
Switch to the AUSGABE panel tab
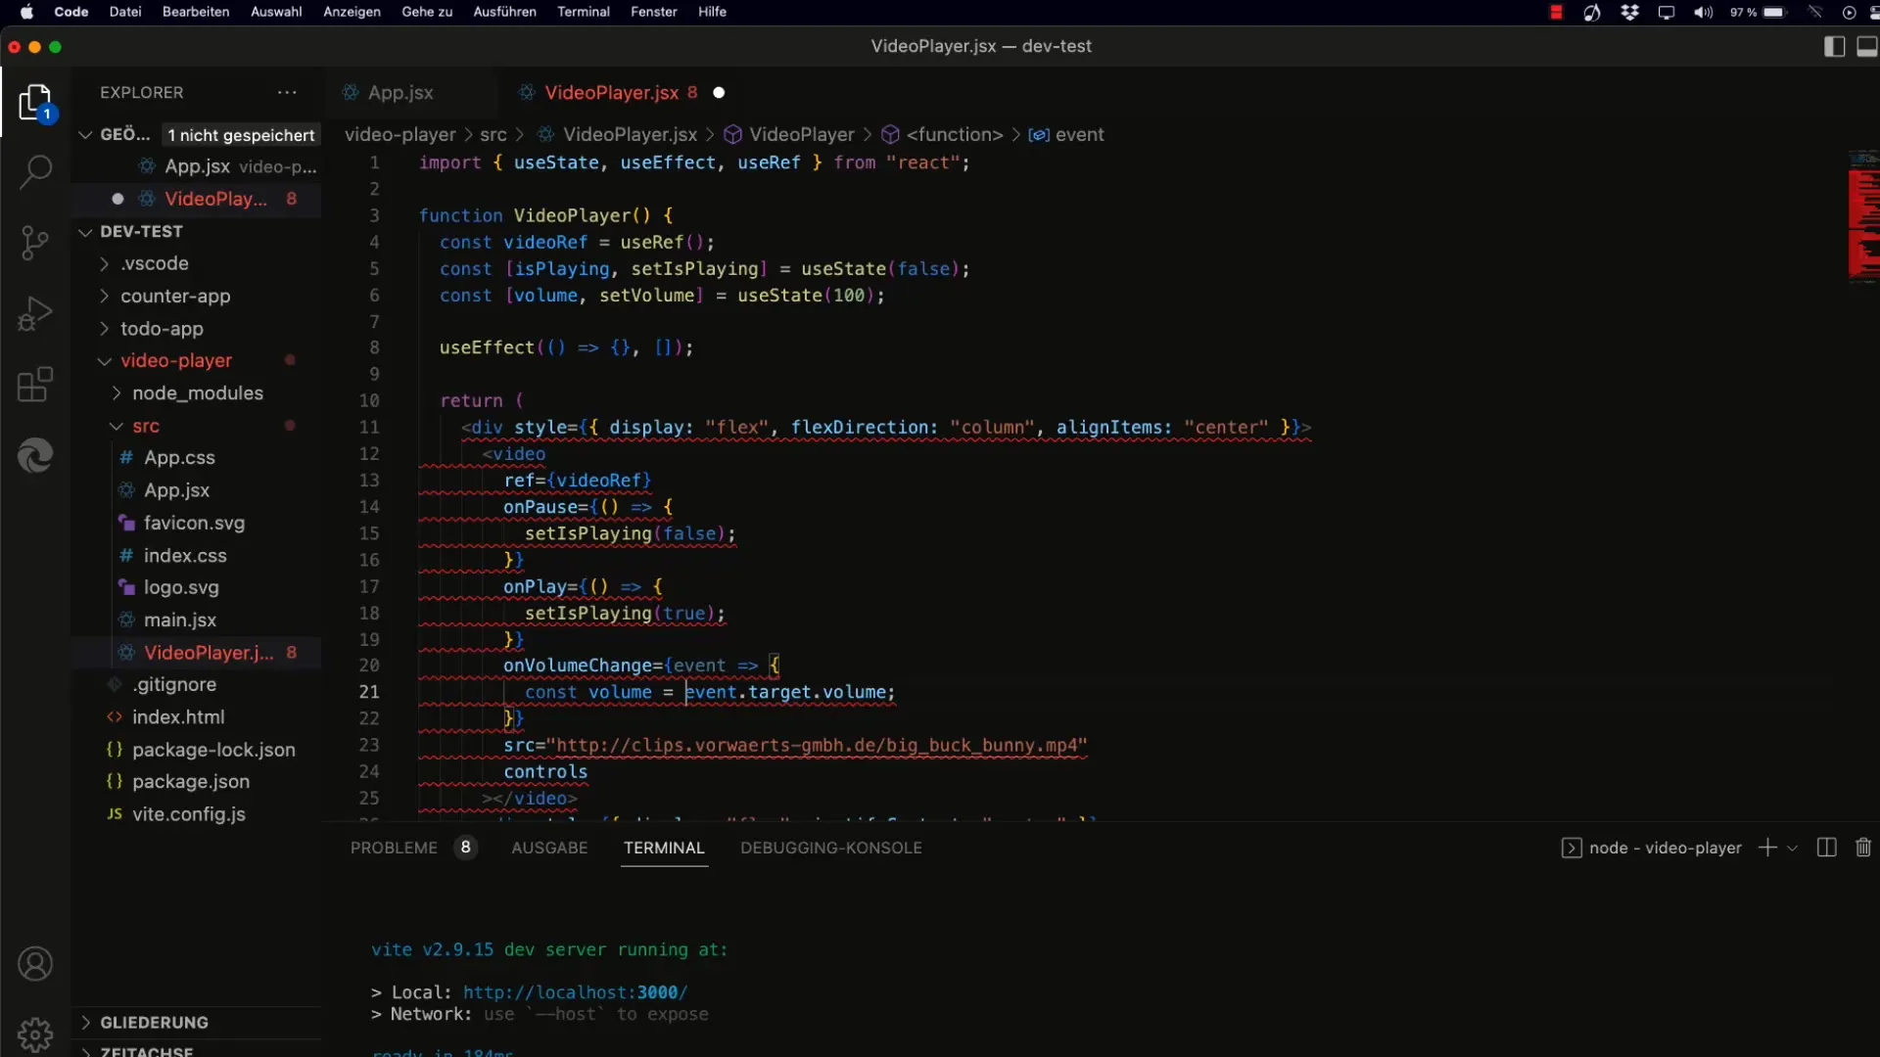click(x=549, y=848)
